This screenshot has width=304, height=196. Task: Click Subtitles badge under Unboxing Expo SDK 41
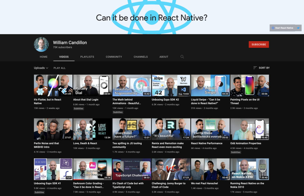point(39,192)
